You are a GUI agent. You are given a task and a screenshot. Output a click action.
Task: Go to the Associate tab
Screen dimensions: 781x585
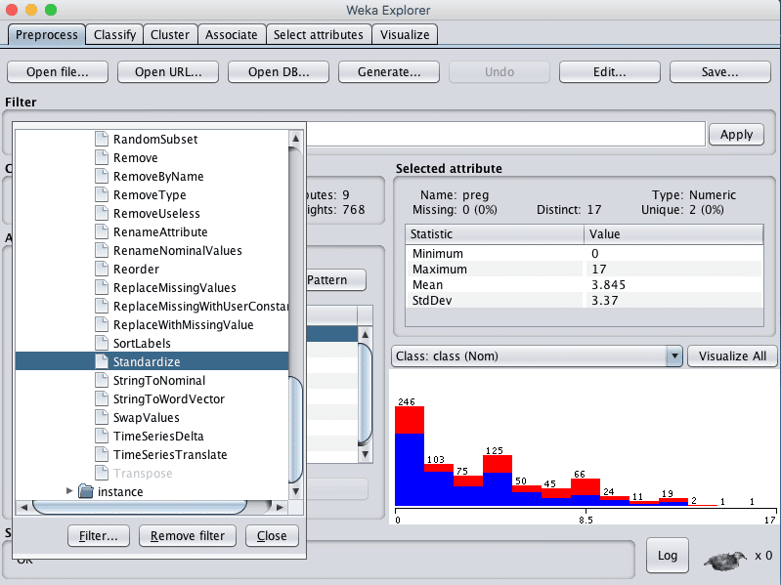pyautogui.click(x=232, y=35)
